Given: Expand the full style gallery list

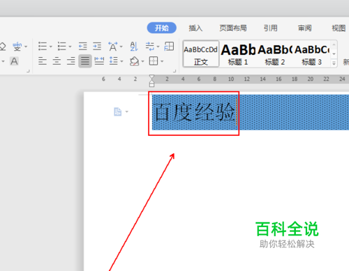Looking at the screenshot, I should coord(334,63).
